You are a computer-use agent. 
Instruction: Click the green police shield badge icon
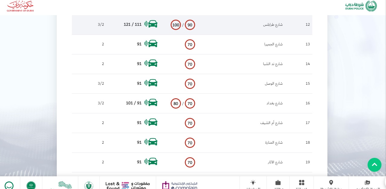tap(88, 185)
